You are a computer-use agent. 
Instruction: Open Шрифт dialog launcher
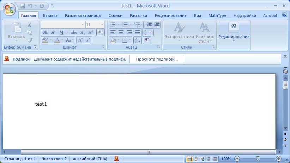103,47
